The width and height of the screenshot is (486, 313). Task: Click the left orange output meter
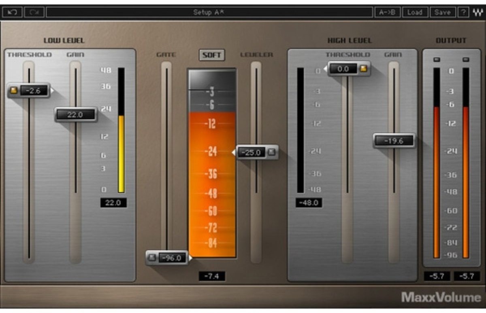point(437,163)
